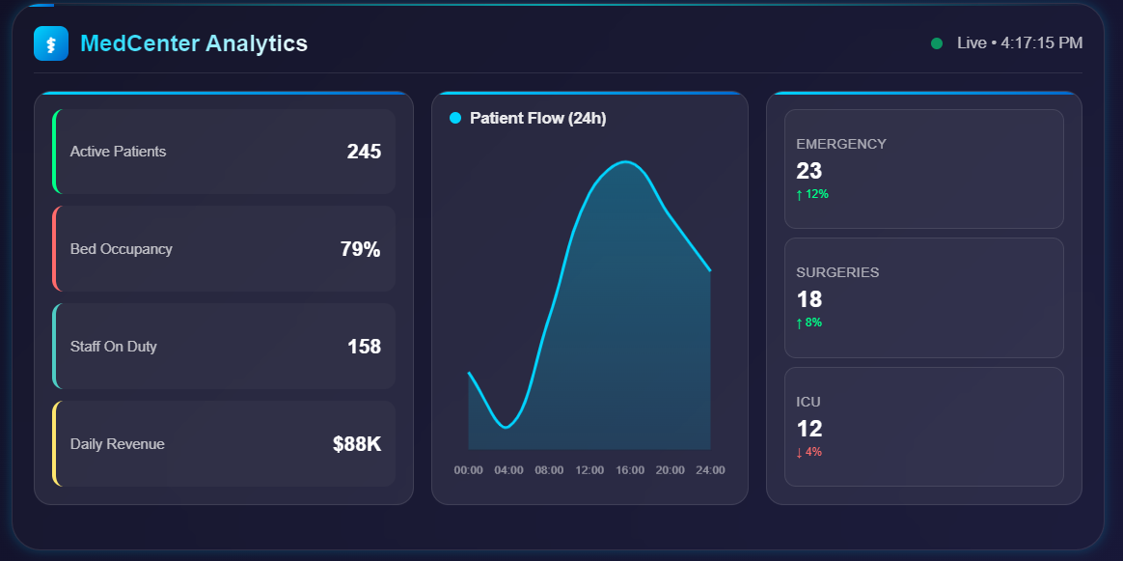The width and height of the screenshot is (1123, 561).
Task: Expand the EMERGENCY stats card
Action: point(923,169)
